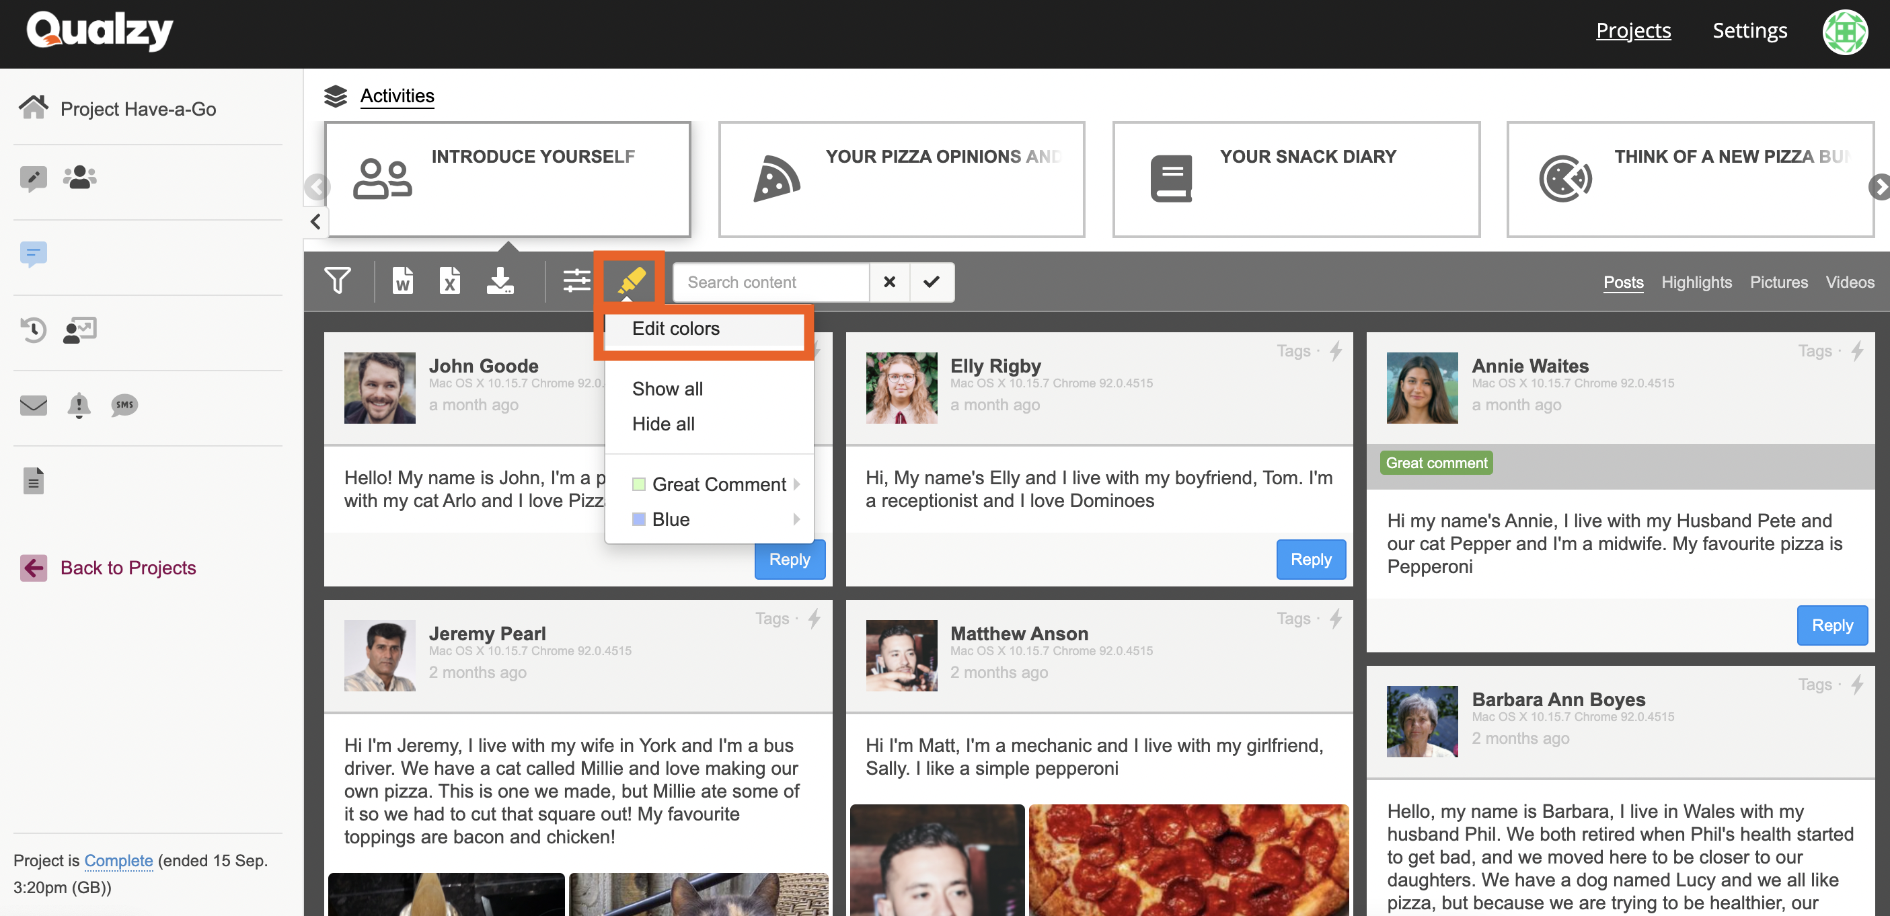The width and height of the screenshot is (1890, 916).
Task: Open the display settings sliders icon
Action: pyautogui.click(x=576, y=282)
